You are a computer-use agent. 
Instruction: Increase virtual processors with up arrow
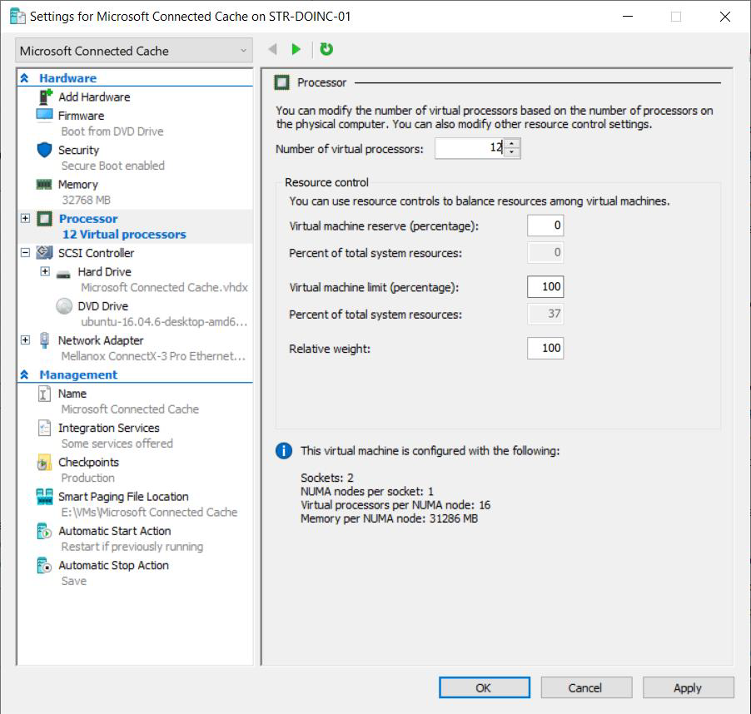[x=512, y=143]
